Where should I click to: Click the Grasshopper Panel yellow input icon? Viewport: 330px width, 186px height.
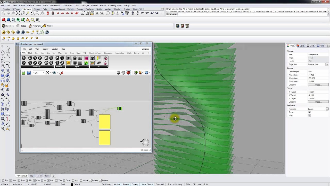[x=68, y=63]
